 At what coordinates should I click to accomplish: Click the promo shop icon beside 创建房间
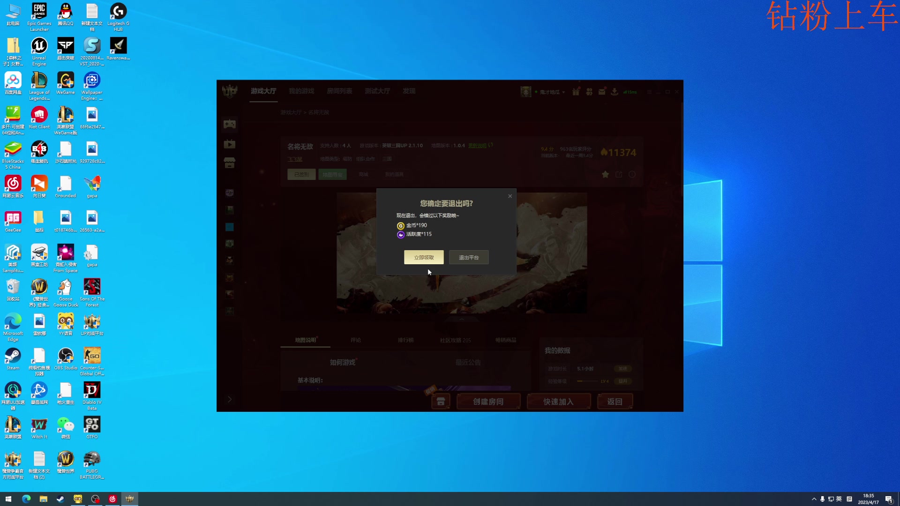pos(441,402)
